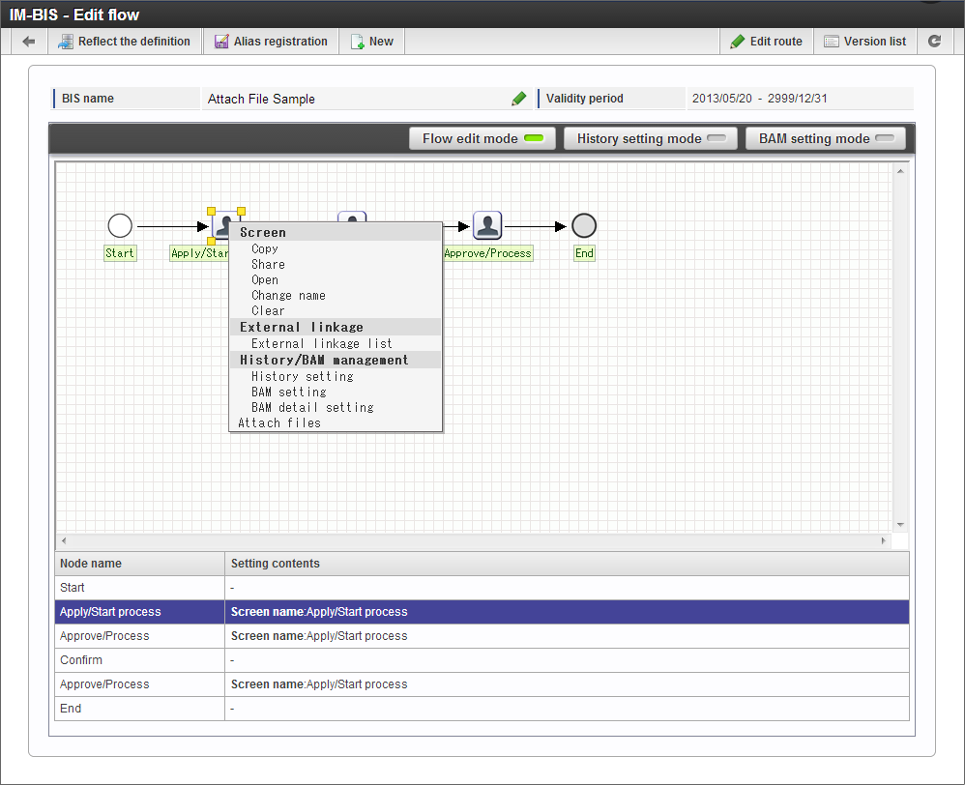Click the refresh icon in toolbar
965x785 pixels.
tap(934, 42)
